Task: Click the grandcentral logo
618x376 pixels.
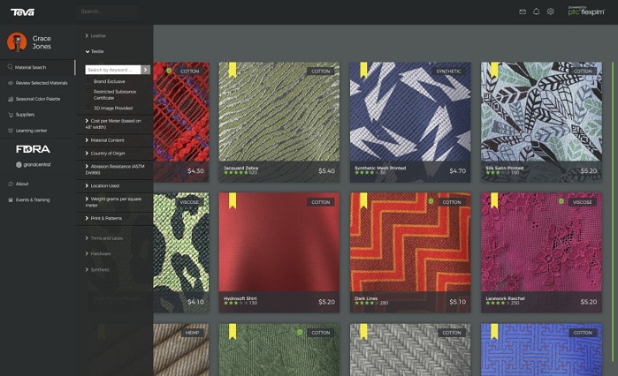Action: (33, 165)
